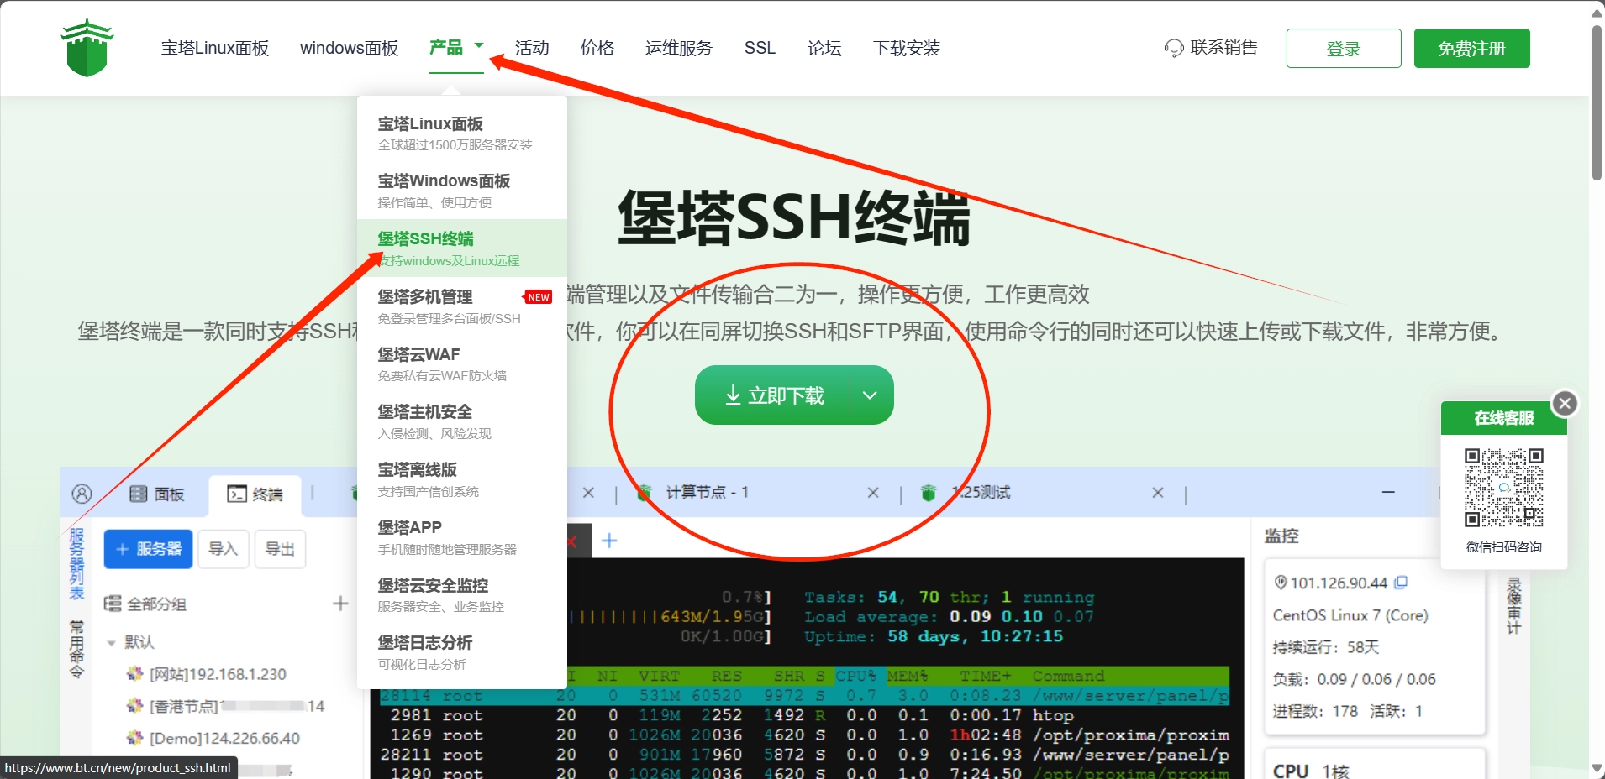
Task: Click the '持续运行: 58天' uptime text
Action: pyautogui.click(x=1326, y=647)
